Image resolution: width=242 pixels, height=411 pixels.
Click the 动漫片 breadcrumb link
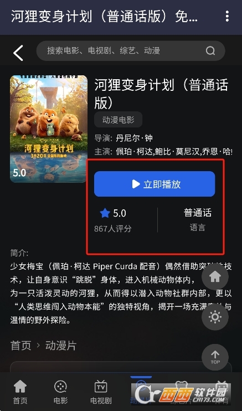tap(61, 346)
